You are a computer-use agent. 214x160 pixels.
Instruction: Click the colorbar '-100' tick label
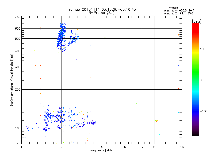pos(204,111)
